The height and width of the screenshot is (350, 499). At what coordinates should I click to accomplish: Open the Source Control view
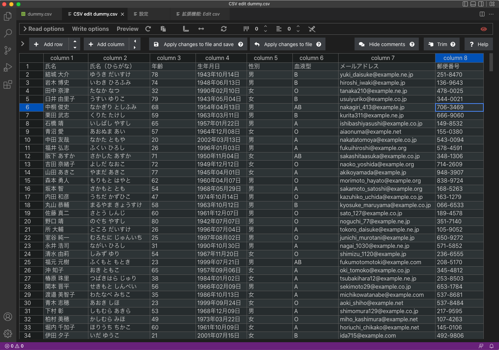pyautogui.click(x=7, y=50)
